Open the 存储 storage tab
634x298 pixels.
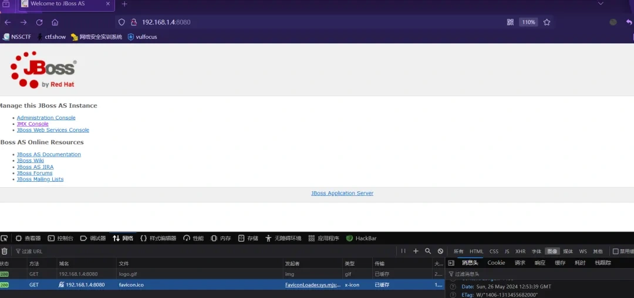[248, 238]
